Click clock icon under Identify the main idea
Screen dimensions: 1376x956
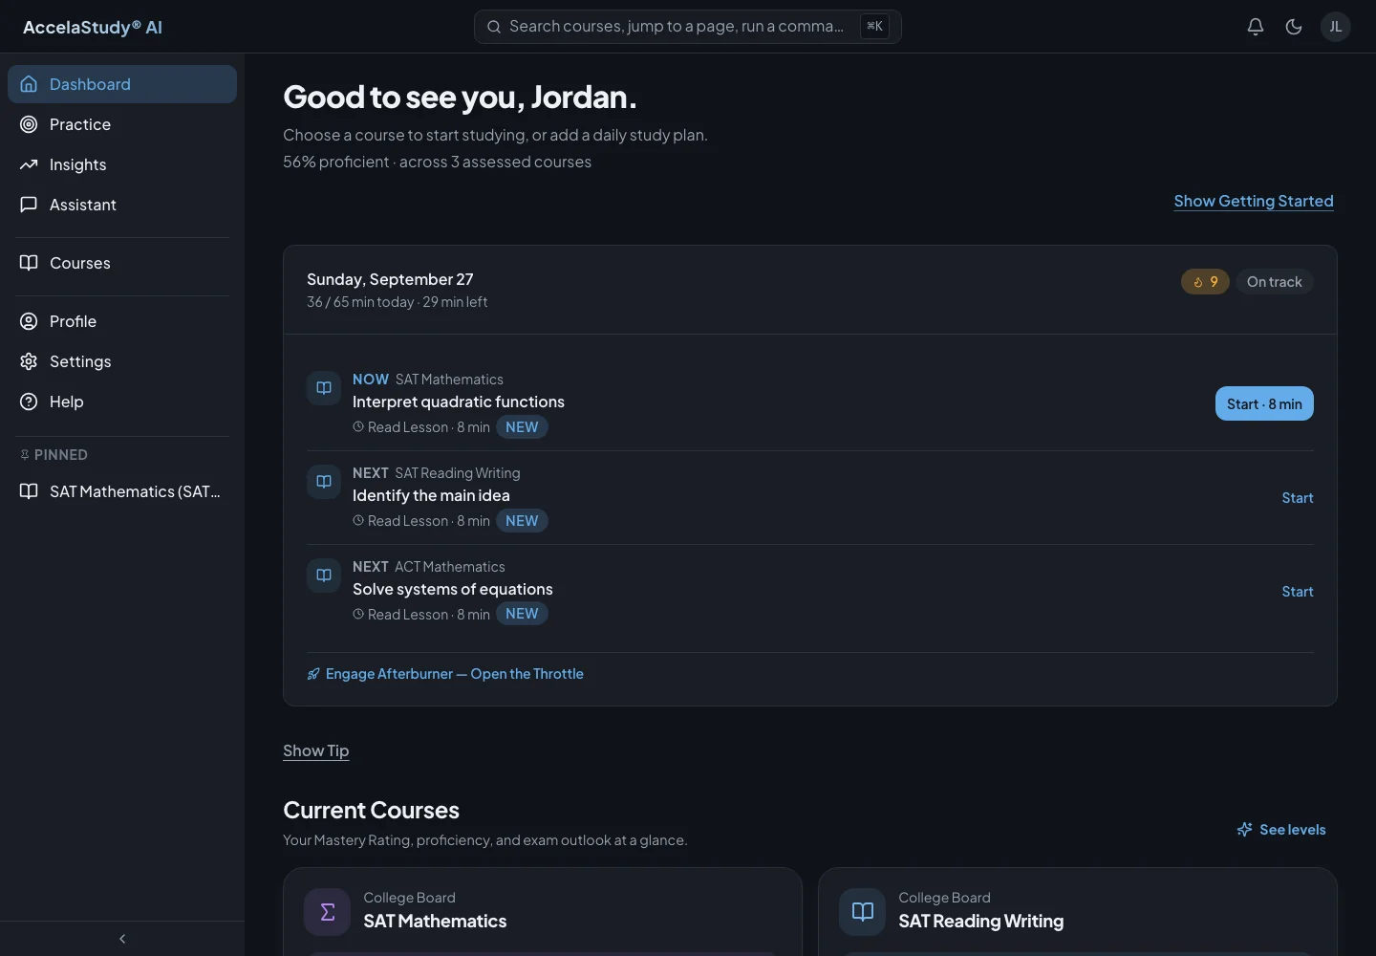tap(358, 521)
